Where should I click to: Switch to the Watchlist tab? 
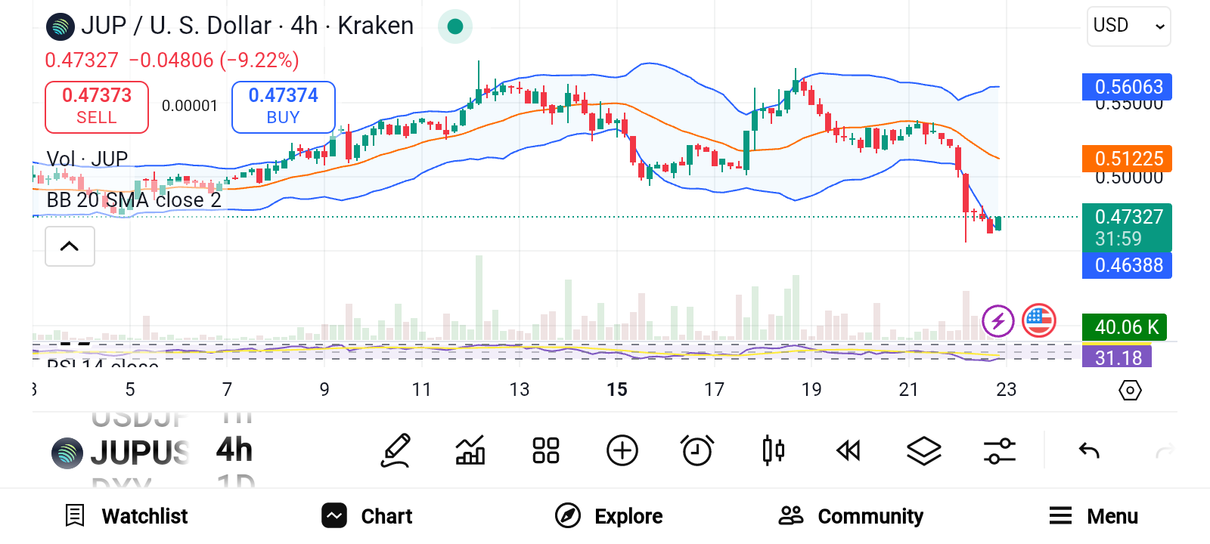(126, 516)
